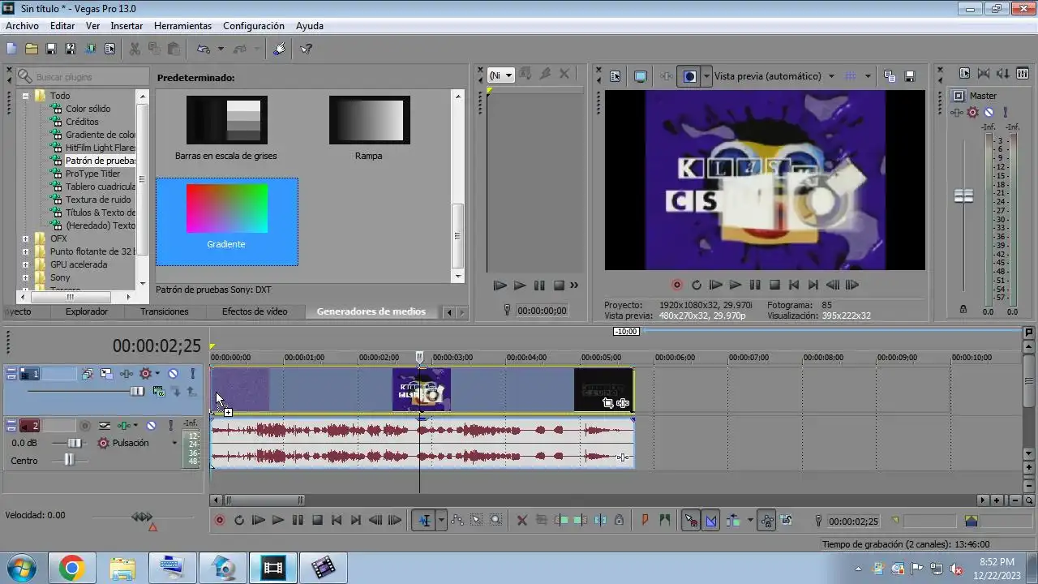Image resolution: width=1038 pixels, height=584 pixels.
Task: Adjust Track 2 Centro pan slider
Action: (70, 460)
